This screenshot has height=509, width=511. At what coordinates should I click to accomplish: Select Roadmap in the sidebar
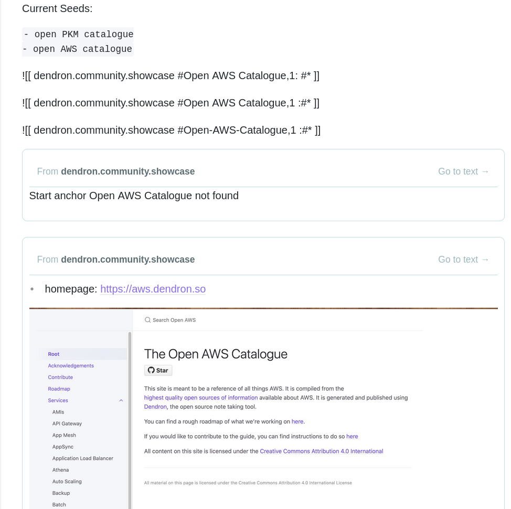[x=59, y=388]
